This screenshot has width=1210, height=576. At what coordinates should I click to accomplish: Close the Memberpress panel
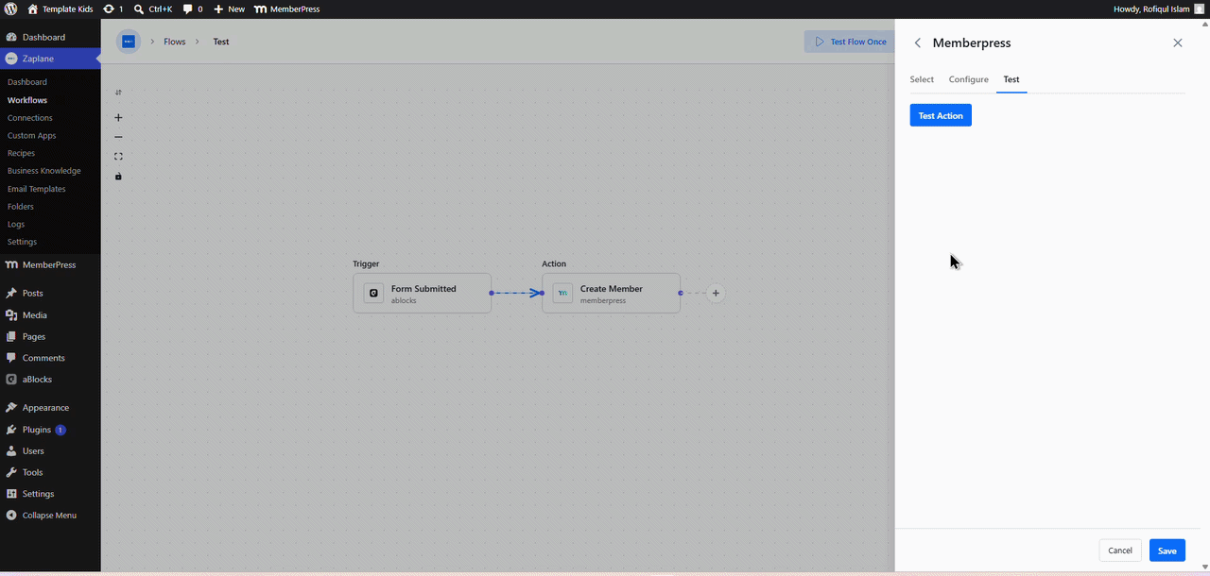click(x=1178, y=42)
